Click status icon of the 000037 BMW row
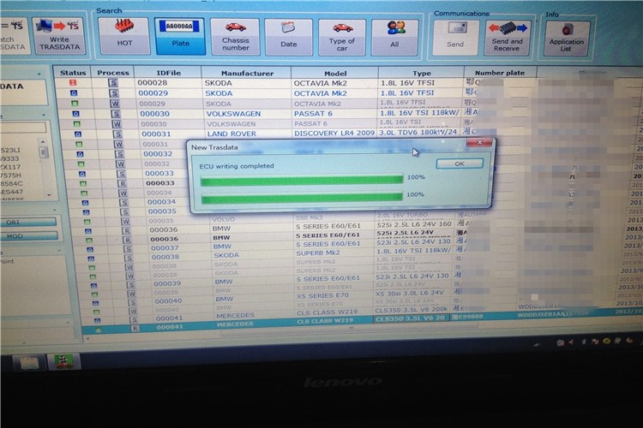 click(90, 249)
